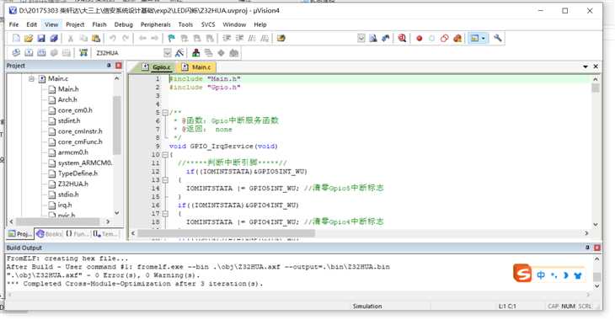Close the Build Output panel
The height and width of the screenshot is (320, 615).
[x=597, y=248]
